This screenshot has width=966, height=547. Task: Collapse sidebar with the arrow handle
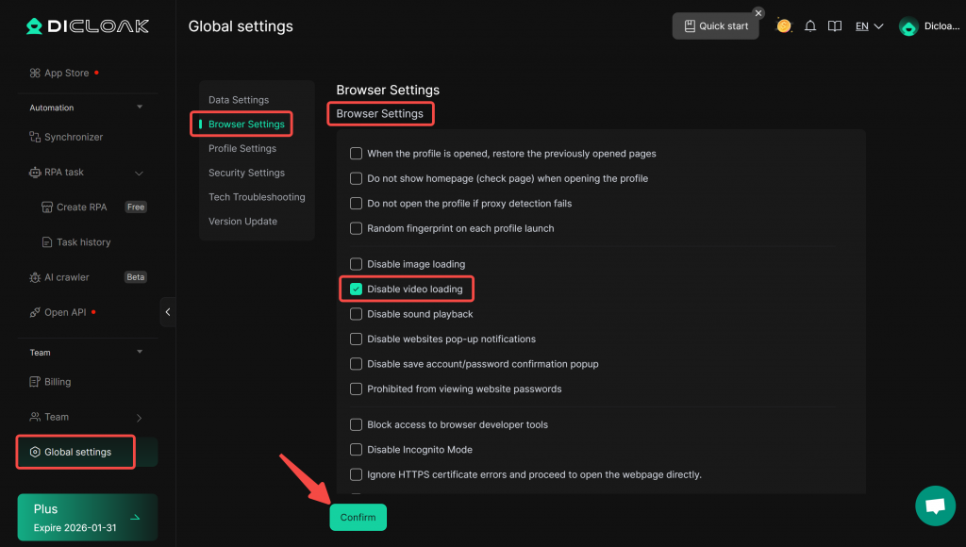168,312
